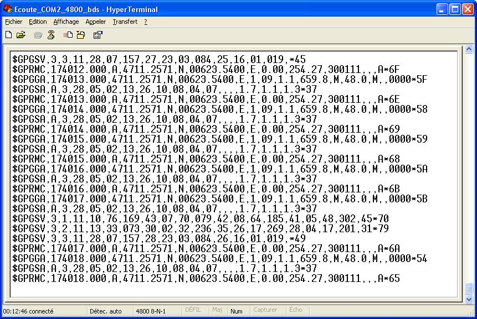Click the Disconnect phone icon
The image size is (477, 319).
(x=51, y=35)
